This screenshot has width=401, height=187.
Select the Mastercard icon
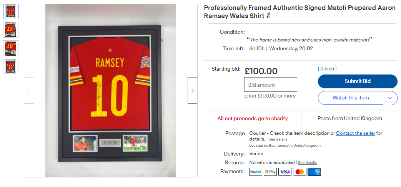click(300, 172)
